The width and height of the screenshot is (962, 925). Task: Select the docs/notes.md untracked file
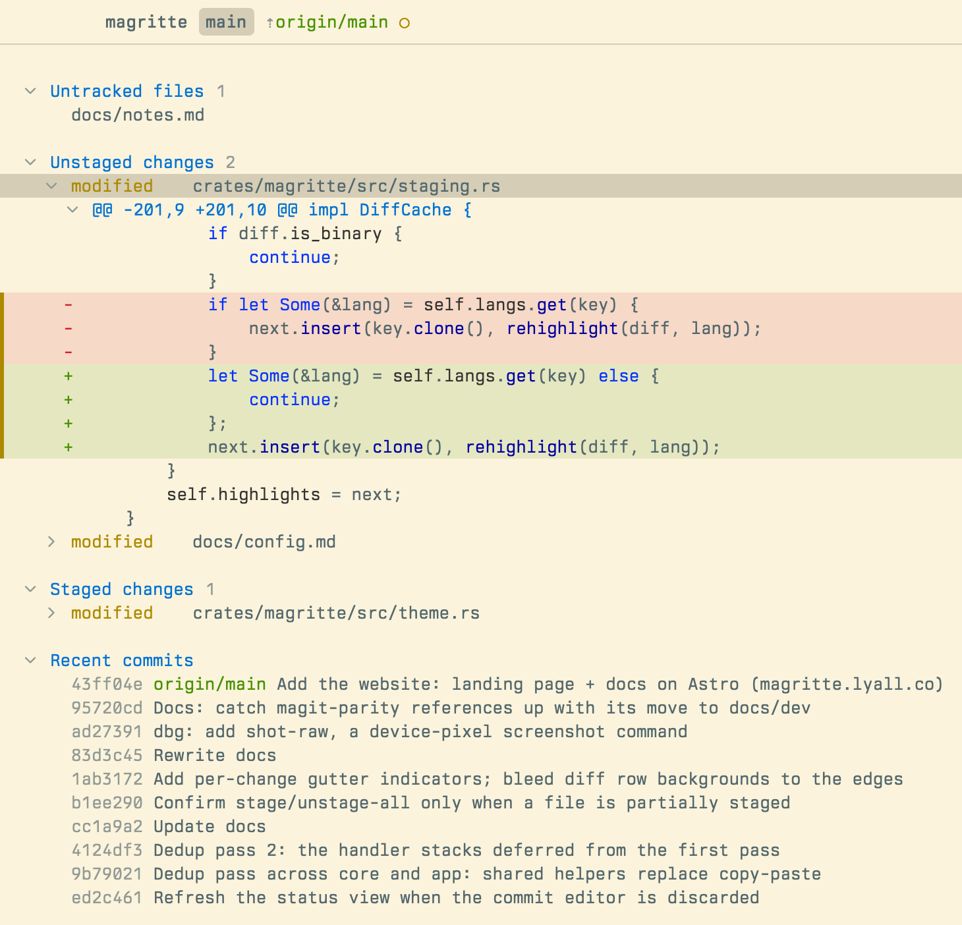click(x=138, y=115)
